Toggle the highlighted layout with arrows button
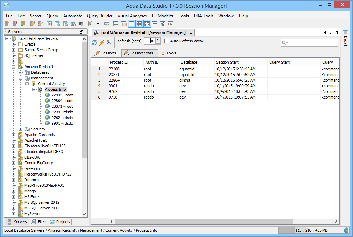Viewport: 353px width, 237px height. tap(147, 24)
